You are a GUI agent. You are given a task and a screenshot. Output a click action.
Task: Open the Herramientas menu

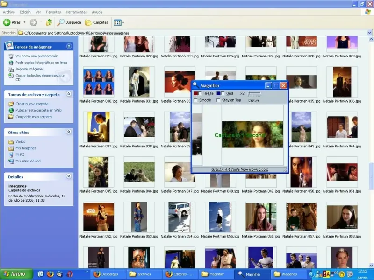point(76,12)
